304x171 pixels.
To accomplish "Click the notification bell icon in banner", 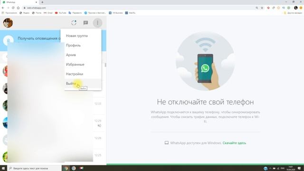I will 9,40.
